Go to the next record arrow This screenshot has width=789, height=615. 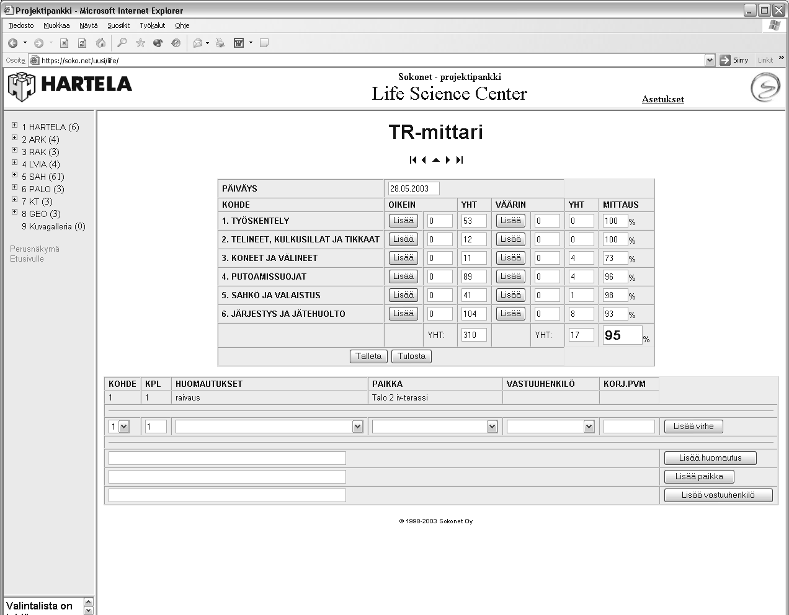(x=448, y=160)
